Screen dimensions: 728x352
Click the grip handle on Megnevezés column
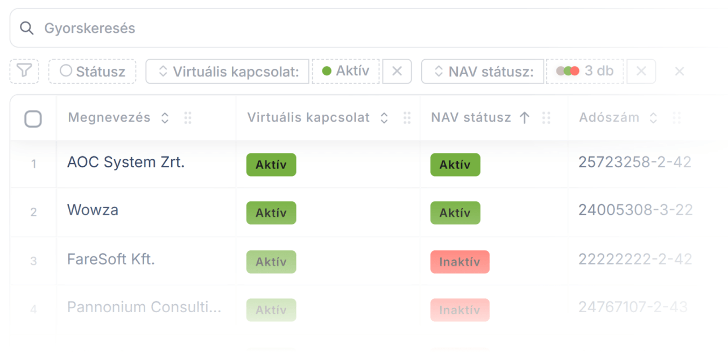pos(188,117)
